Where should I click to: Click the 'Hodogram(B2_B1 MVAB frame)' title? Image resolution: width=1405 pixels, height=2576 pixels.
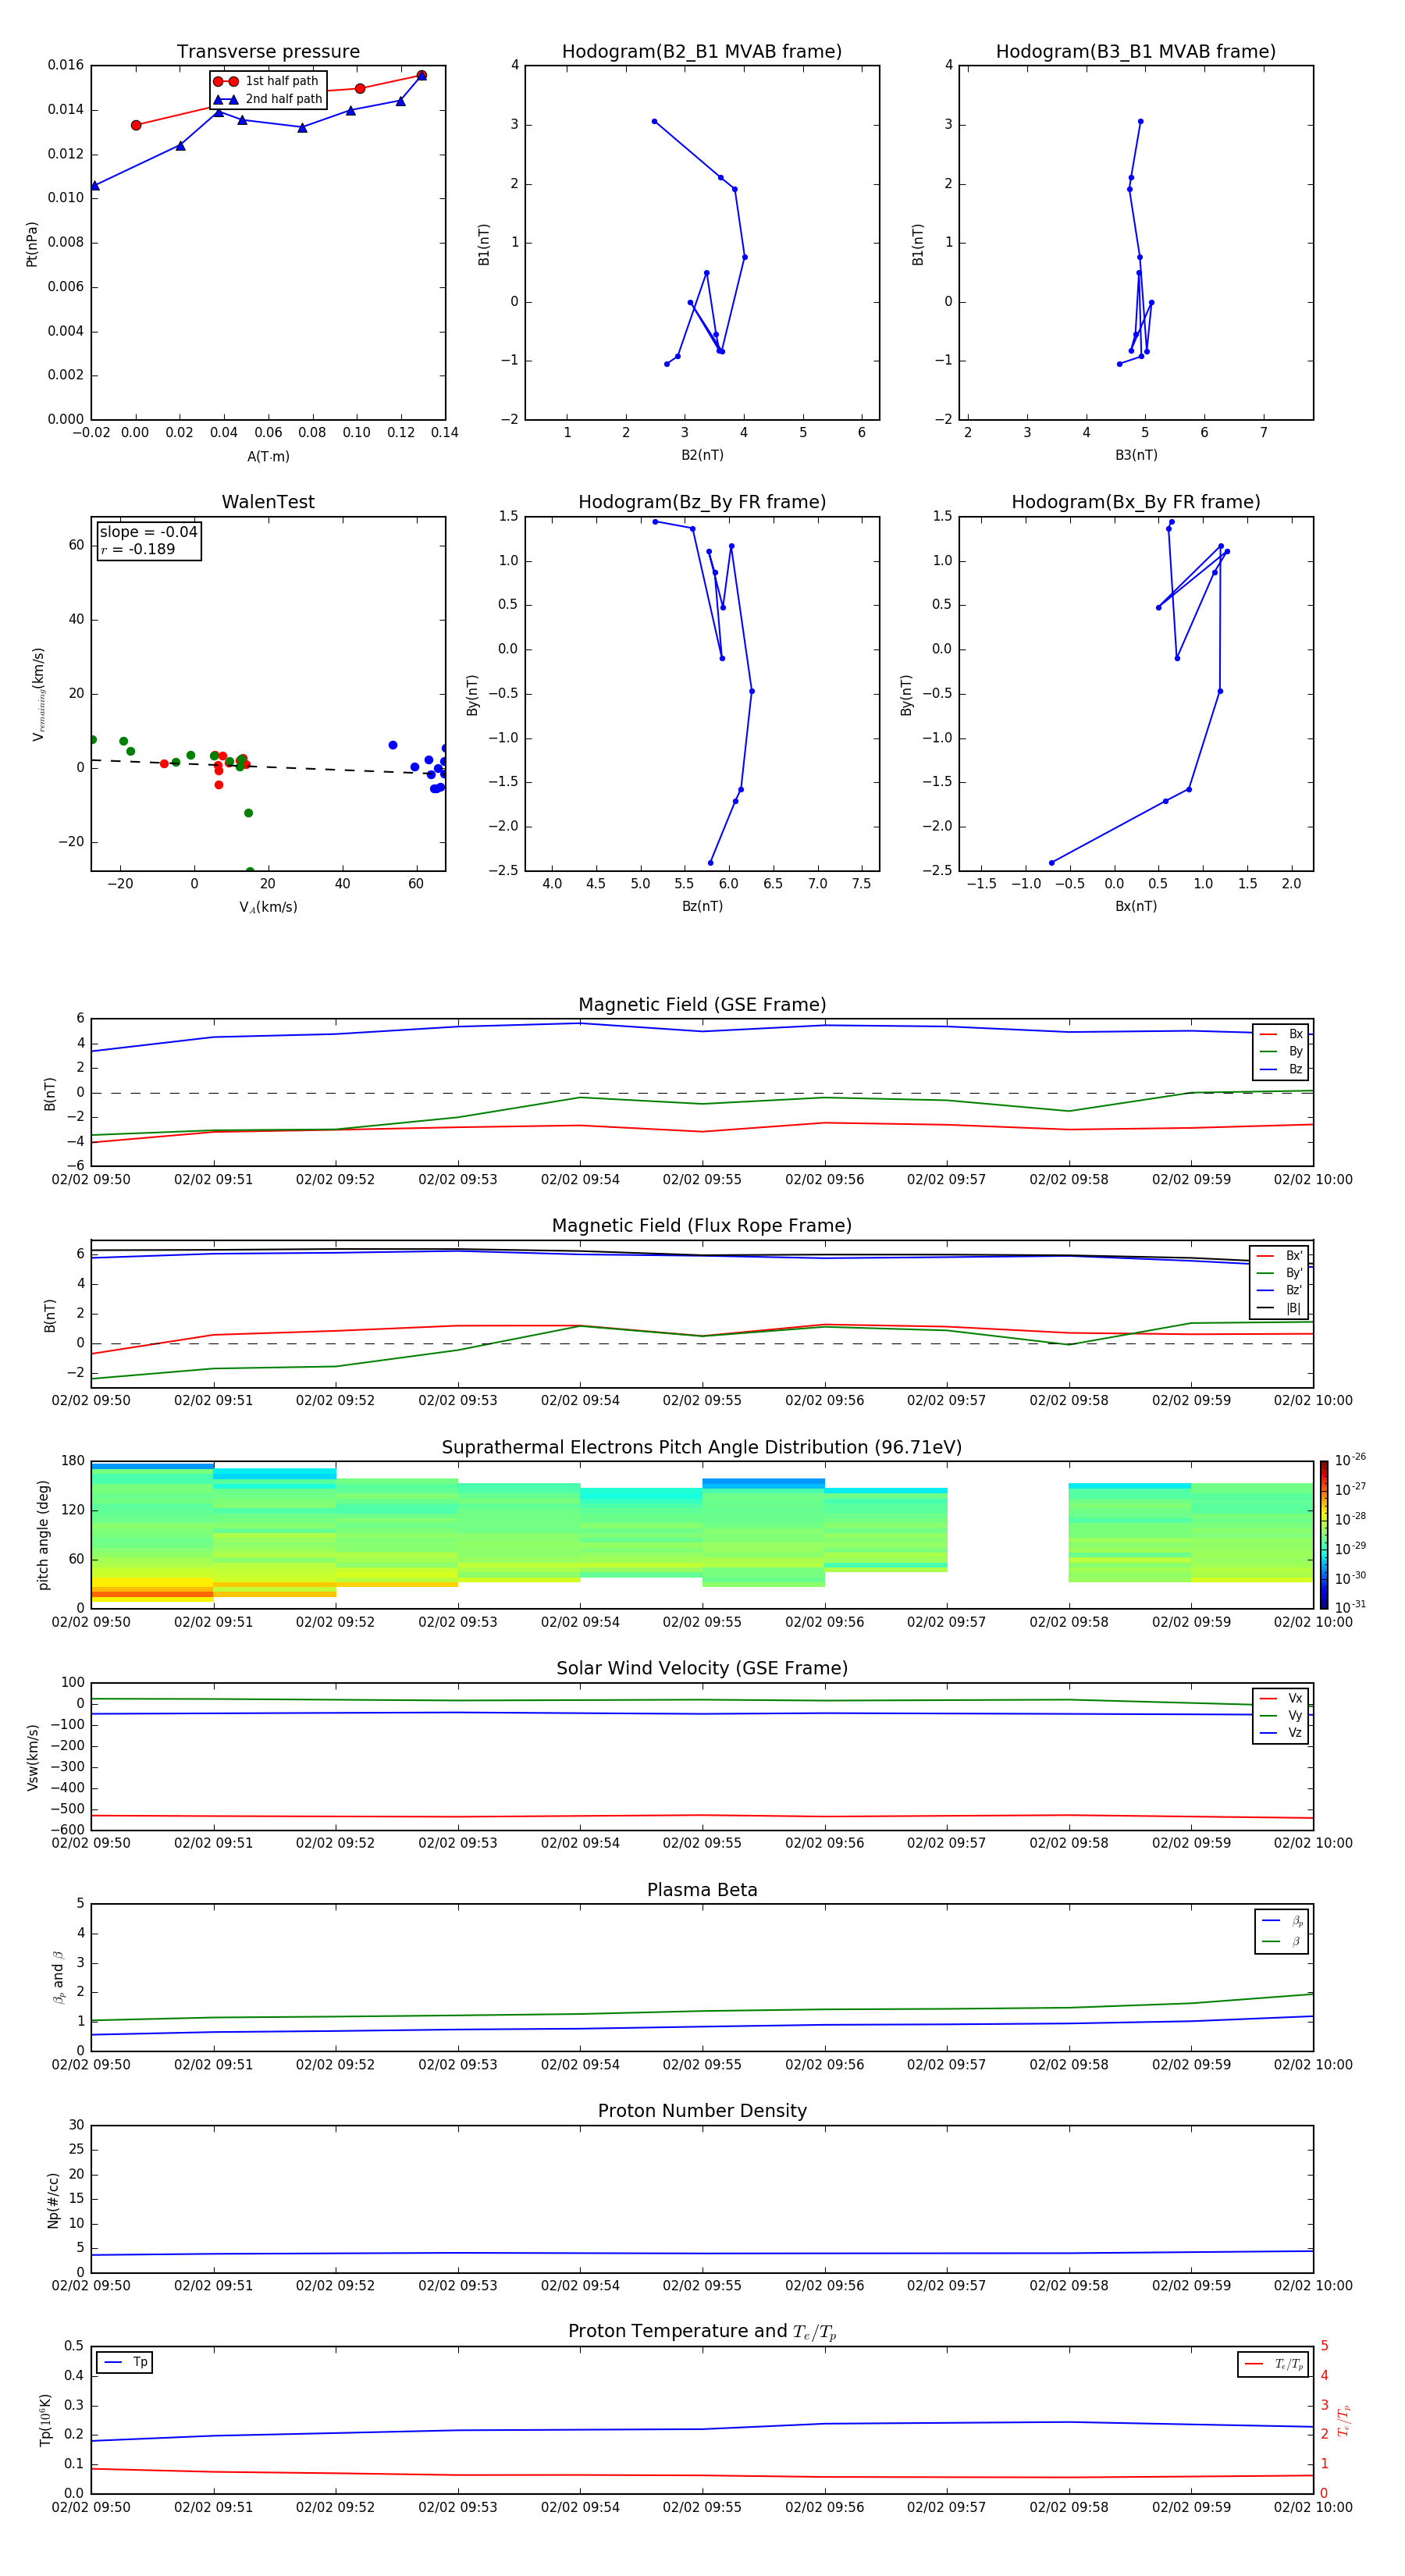[702, 52]
